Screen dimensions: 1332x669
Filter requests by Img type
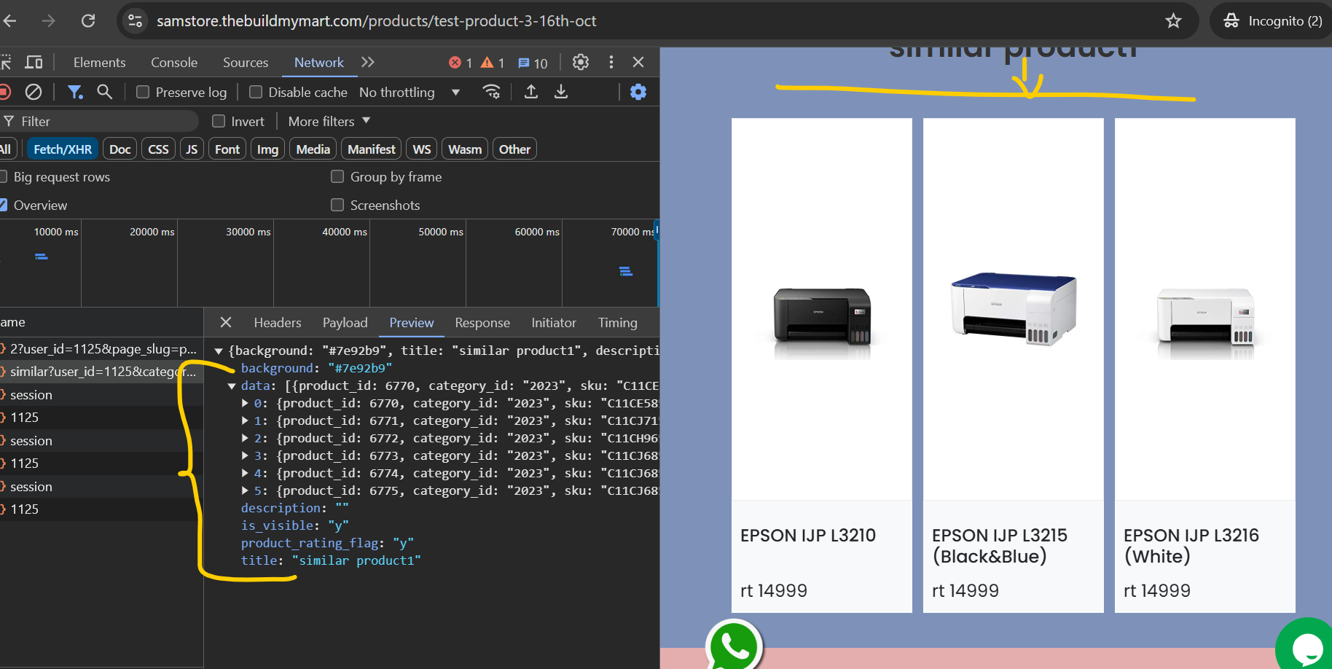click(267, 149)
